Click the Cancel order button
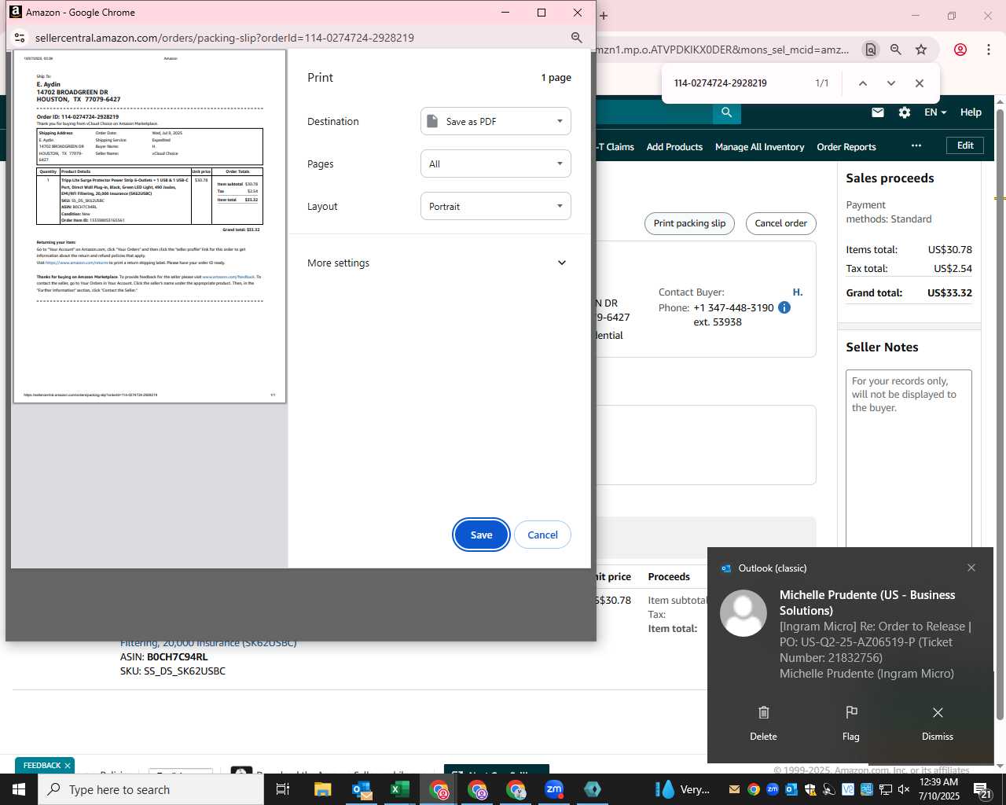This screenshot has height=805, width=1006. [x=780, y=223]
